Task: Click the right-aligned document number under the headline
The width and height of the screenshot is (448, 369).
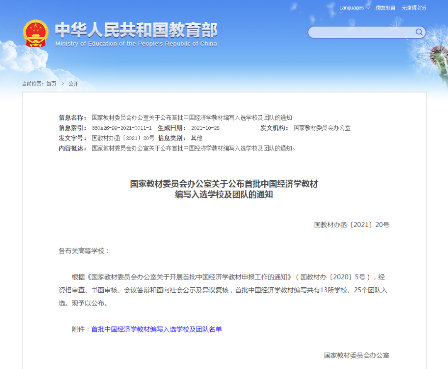Action: (x=352, y=225)
